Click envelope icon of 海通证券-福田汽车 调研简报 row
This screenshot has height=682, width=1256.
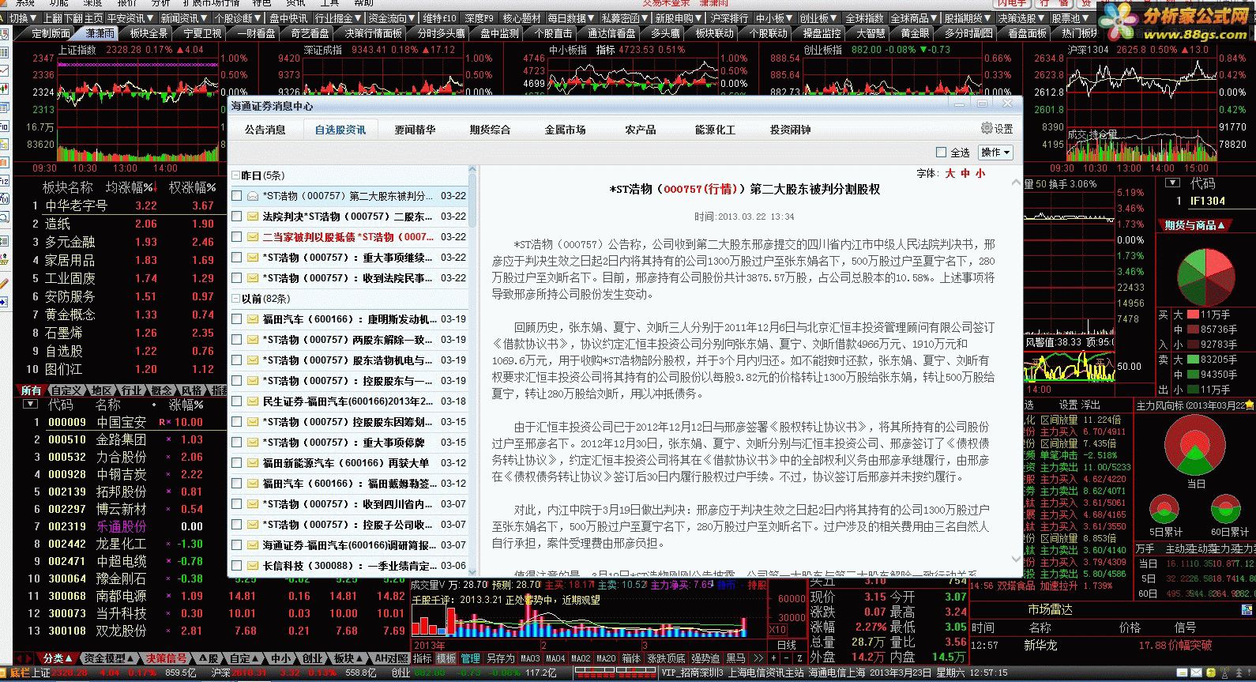253,545
